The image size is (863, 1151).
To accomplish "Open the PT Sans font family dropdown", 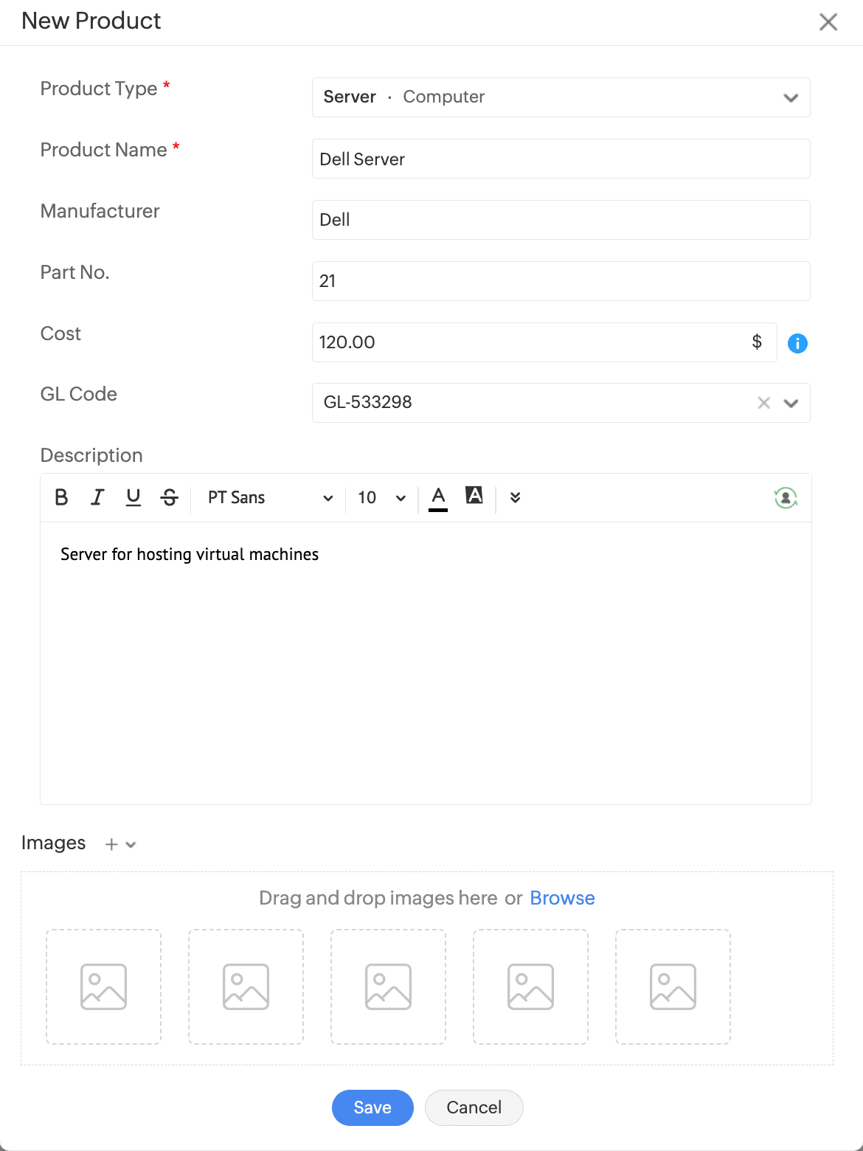I will coord(270,498).
